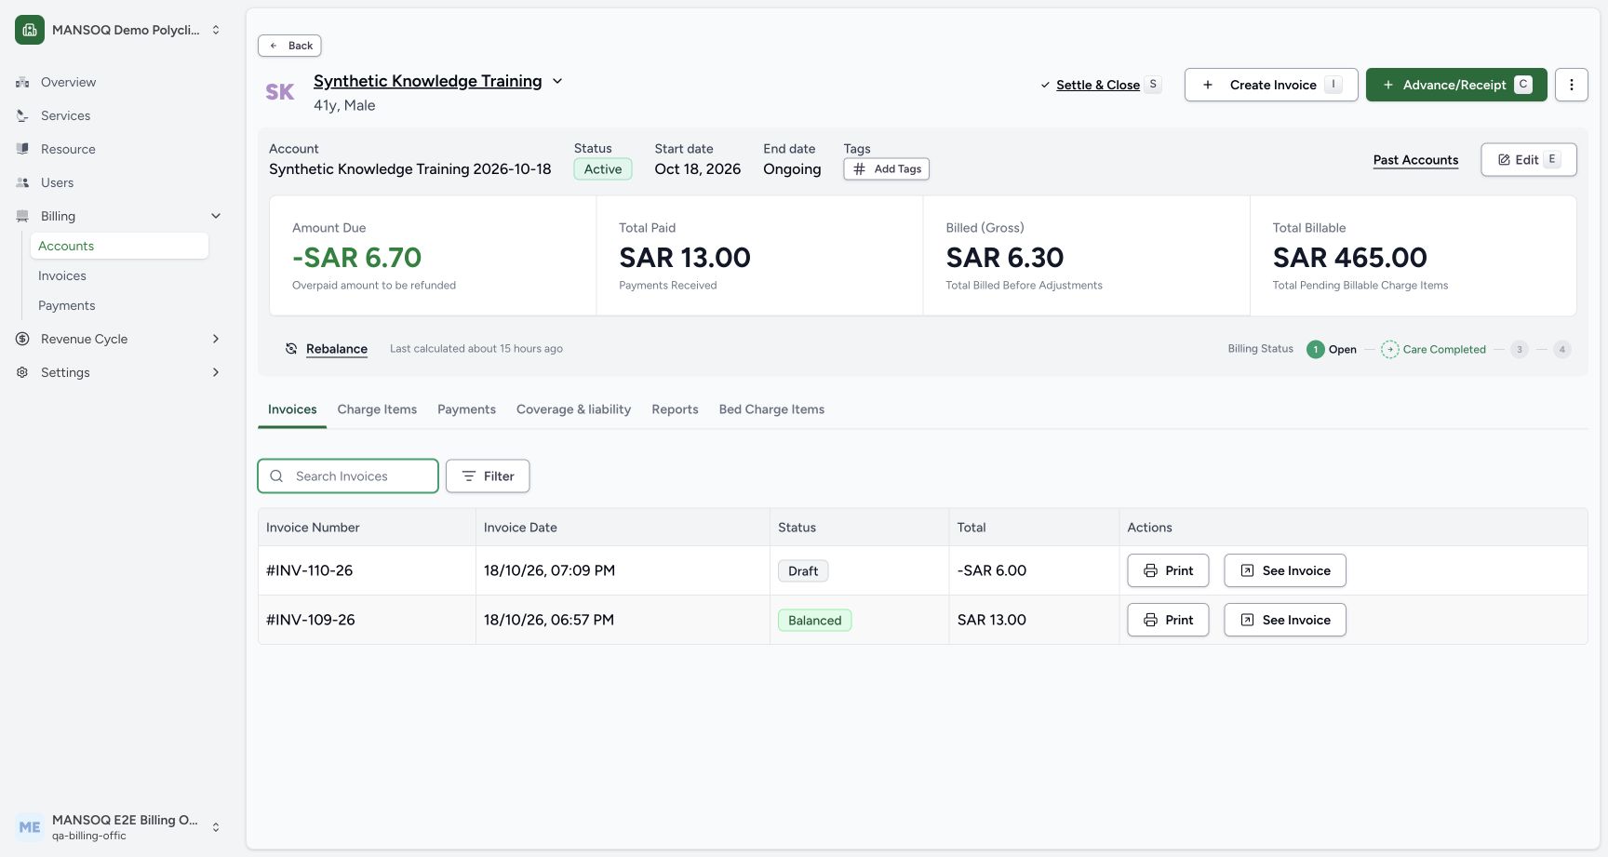Click the Back button
This screenshot has height=857, width=1608.
pos(289,46)
